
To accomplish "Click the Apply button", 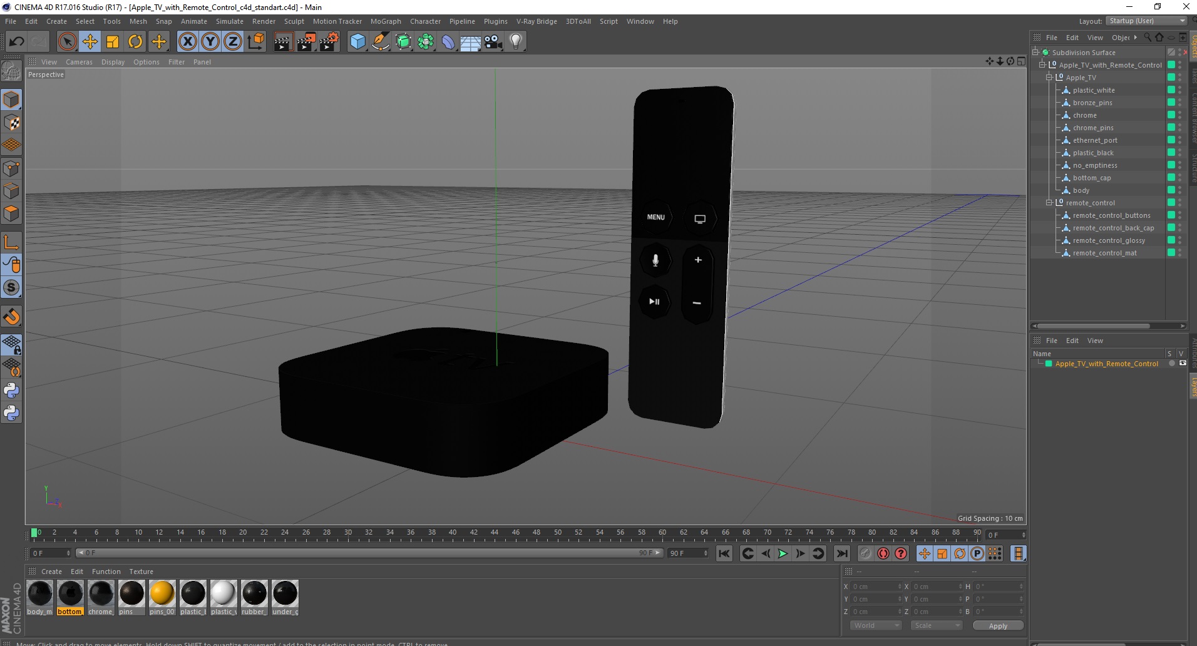I will click(998, 625).
